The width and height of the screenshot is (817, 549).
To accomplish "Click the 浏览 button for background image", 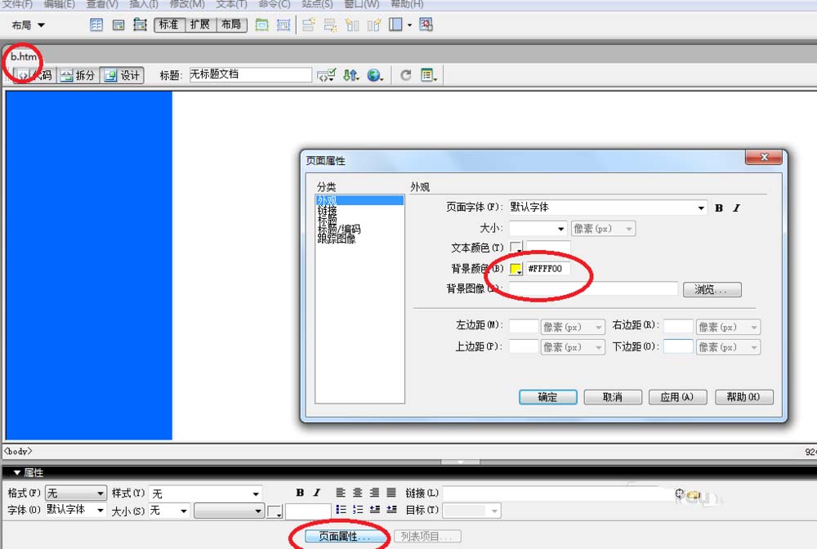I will [712, 289].
